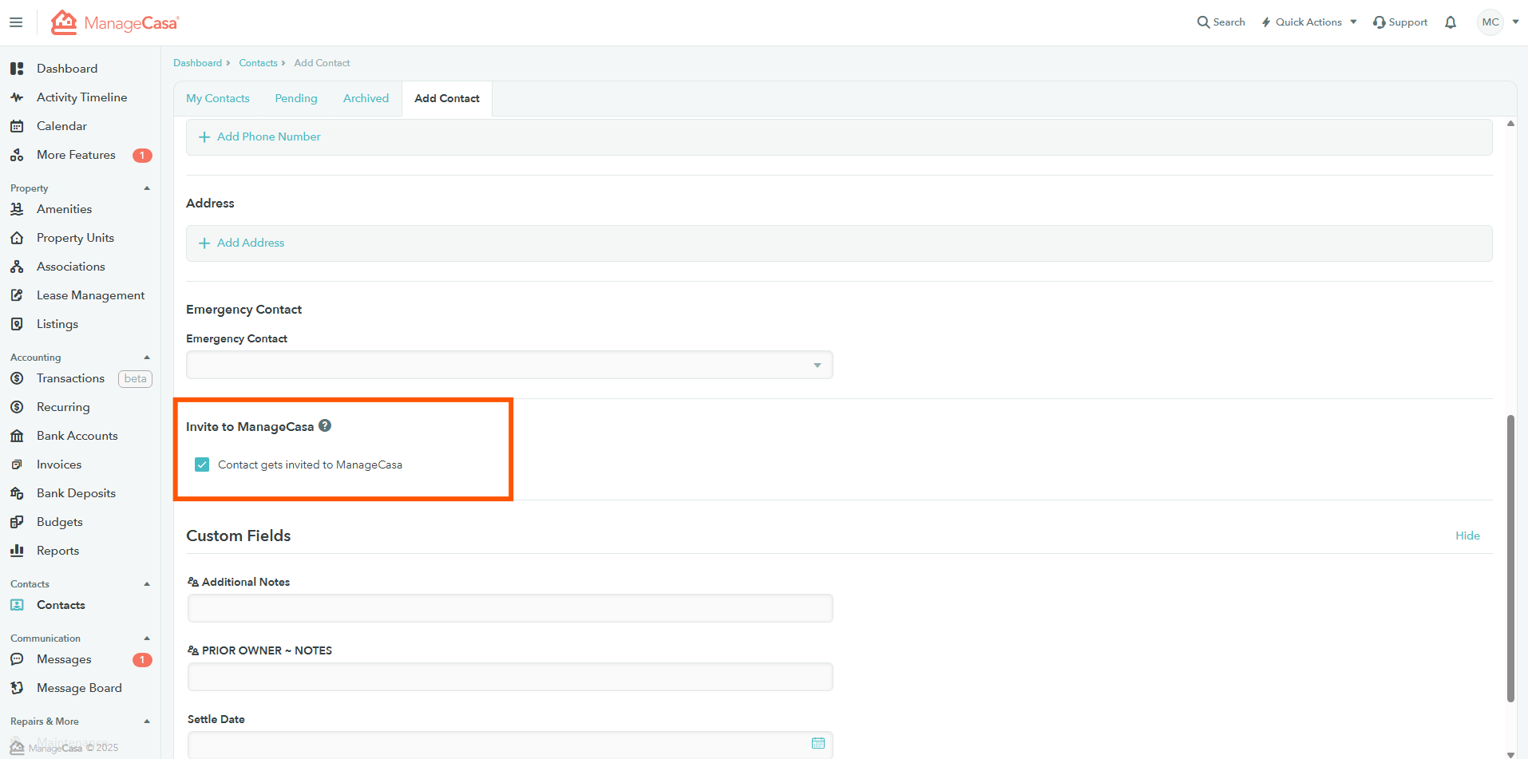Collapse the Communication sidebar section

pos(147,638)
